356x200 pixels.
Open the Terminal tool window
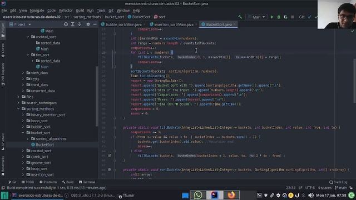87,182
